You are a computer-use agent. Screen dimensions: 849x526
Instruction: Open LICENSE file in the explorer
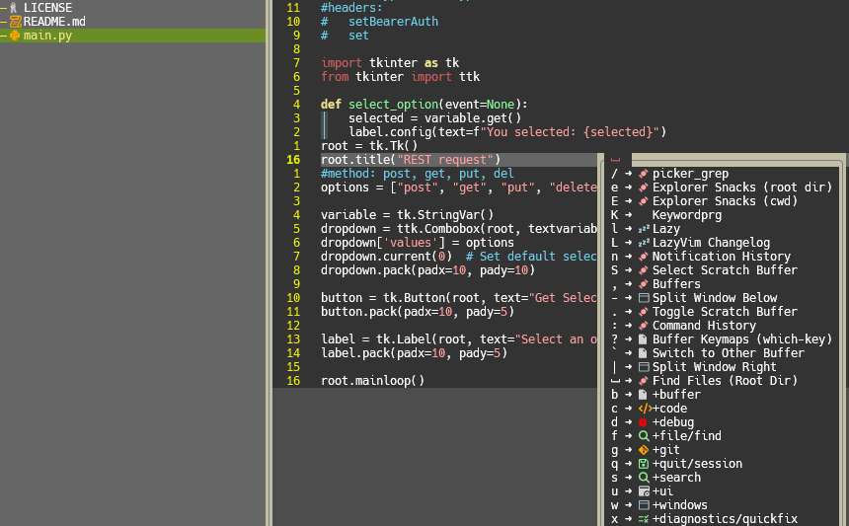tap(47, 8)
